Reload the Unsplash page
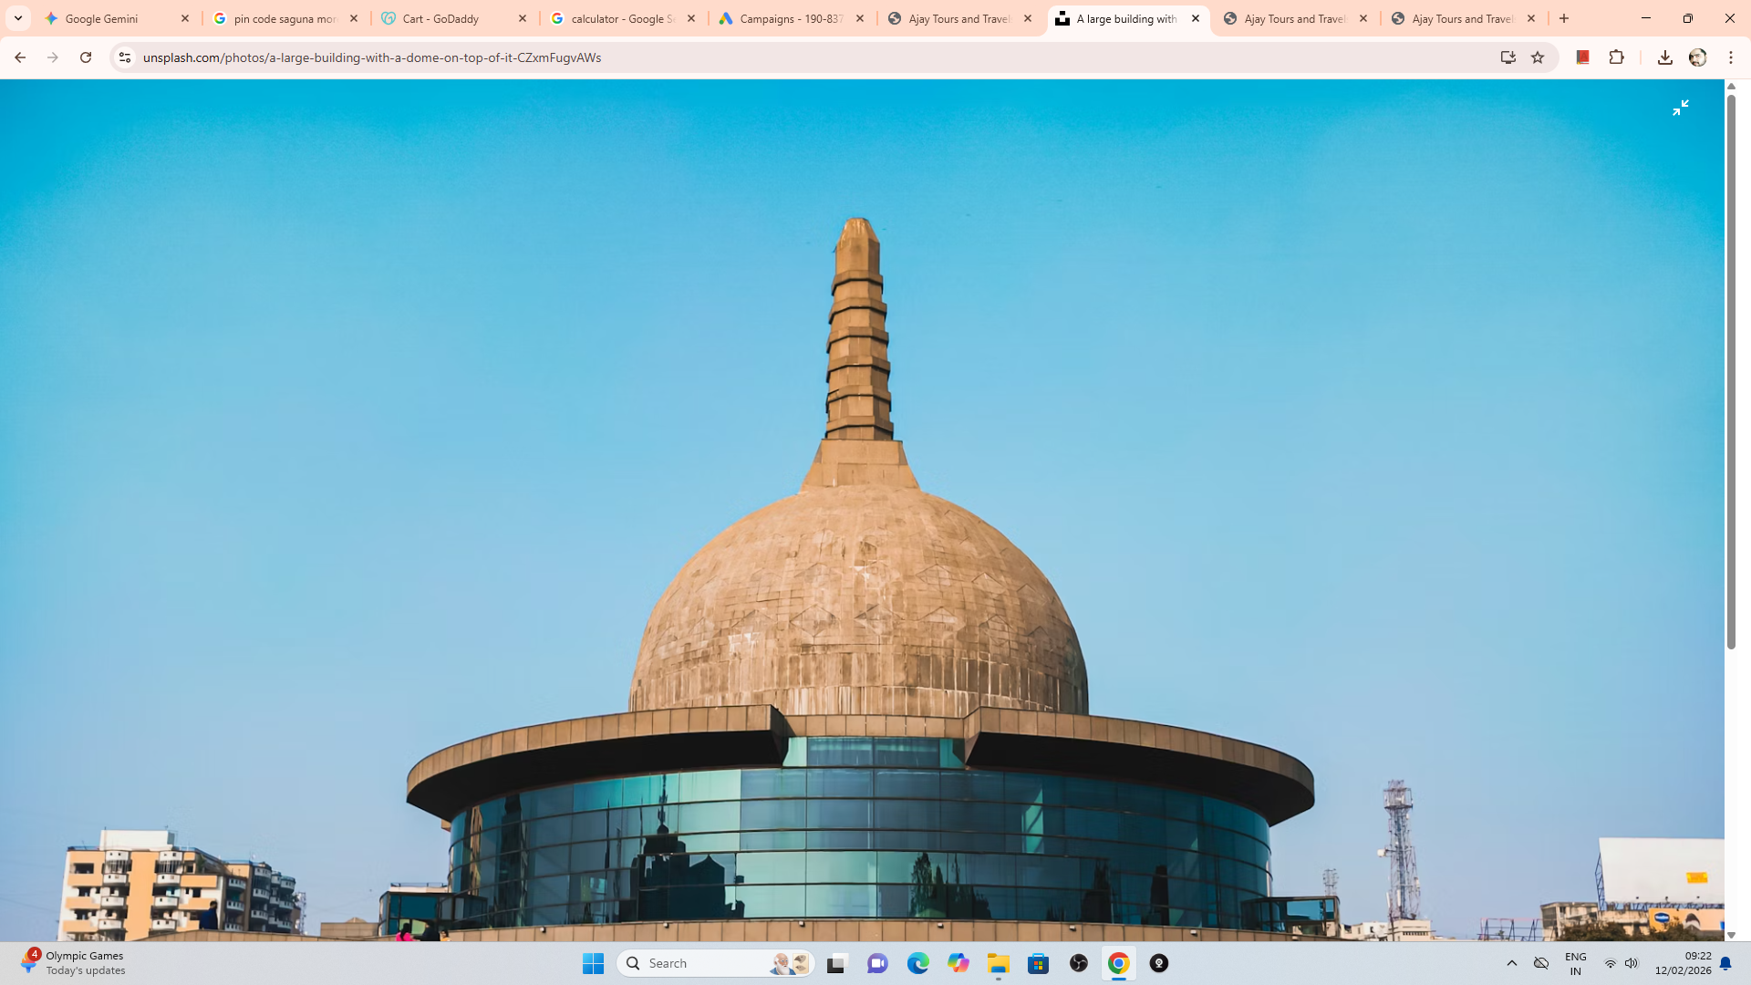 point(85,57)
